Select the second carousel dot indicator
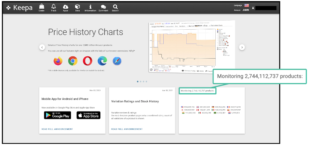 pyautogui.click(x=141, y=82)
